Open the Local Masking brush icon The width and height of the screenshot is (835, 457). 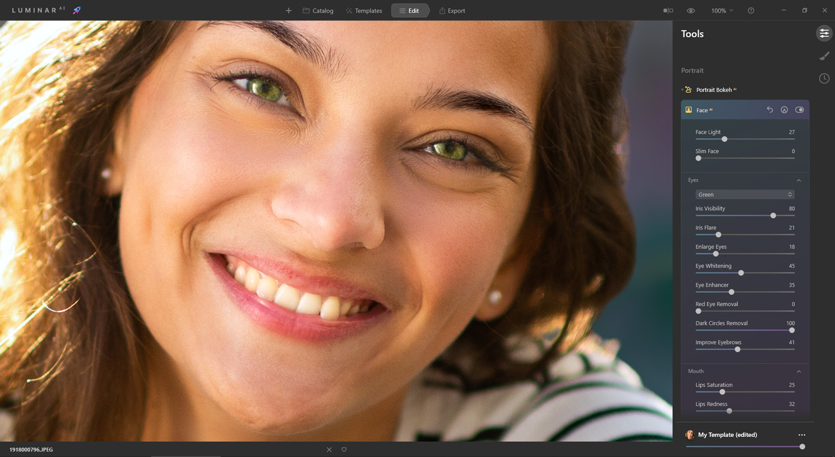point(824,56)
